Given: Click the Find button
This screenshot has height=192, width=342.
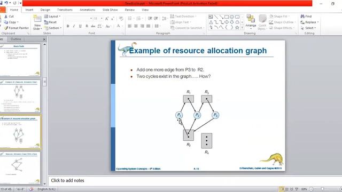Looking at the screenshot, I should (306, 17).
